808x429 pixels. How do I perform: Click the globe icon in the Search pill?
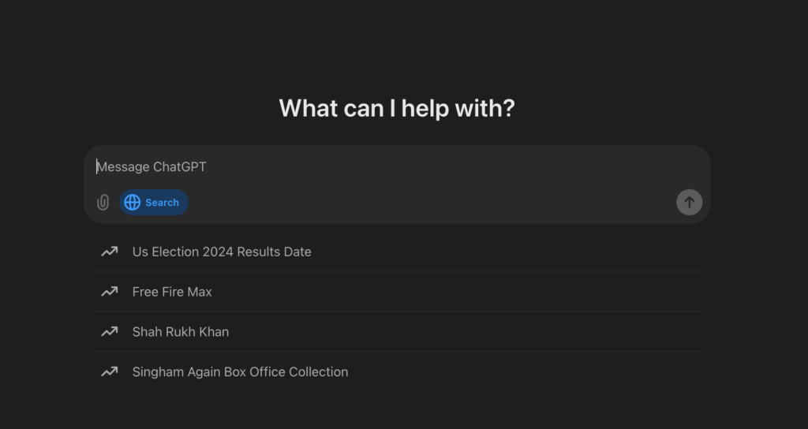[133, 203]
